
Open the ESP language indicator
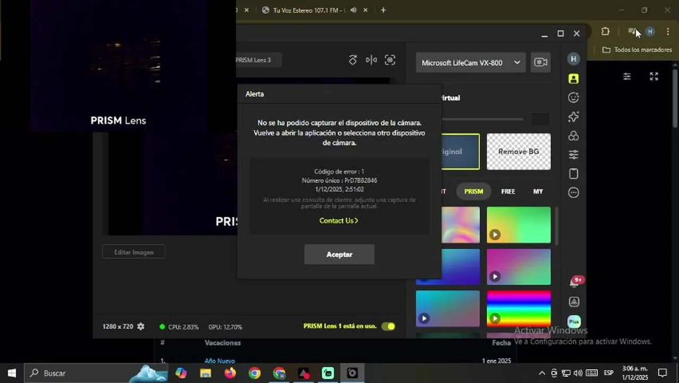609,373
